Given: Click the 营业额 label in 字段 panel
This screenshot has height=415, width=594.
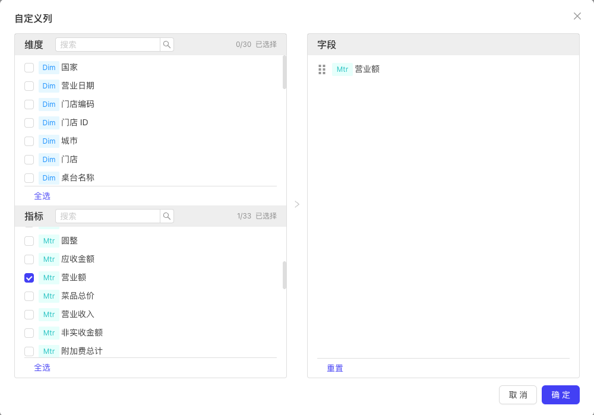Looking at the screenshot, I should point(367,69).
